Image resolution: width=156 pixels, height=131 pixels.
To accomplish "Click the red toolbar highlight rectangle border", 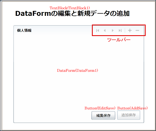I will tap(119, 25).
